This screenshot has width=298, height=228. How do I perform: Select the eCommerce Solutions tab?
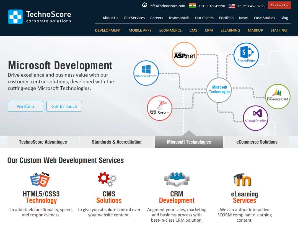pos(257,142)
